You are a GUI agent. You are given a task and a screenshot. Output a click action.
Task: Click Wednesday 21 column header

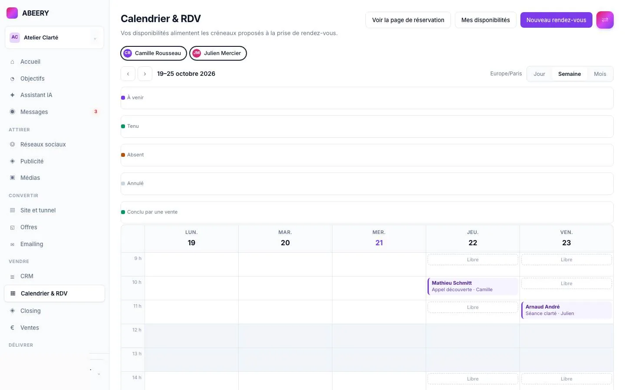point(379,238)
